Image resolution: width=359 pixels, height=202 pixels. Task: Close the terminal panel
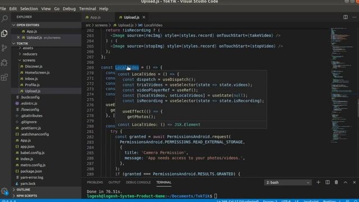[354, 182]
